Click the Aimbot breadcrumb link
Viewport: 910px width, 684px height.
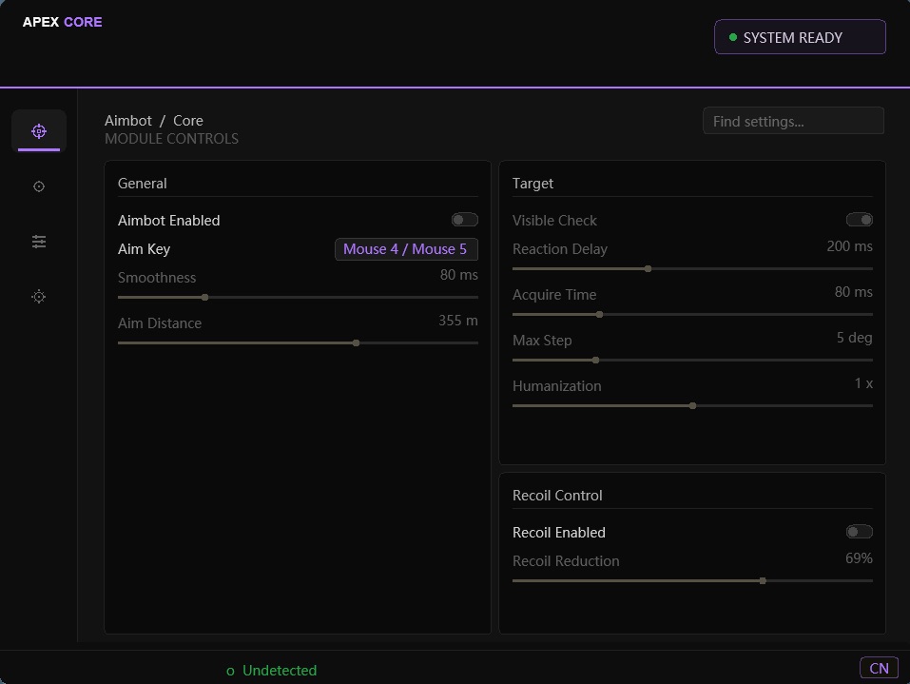128,120
